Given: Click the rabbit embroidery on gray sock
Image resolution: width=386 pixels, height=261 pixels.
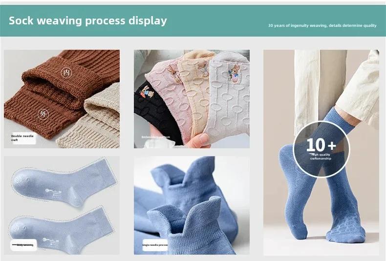Looking at the screenshot, I should tap(236, 73).
